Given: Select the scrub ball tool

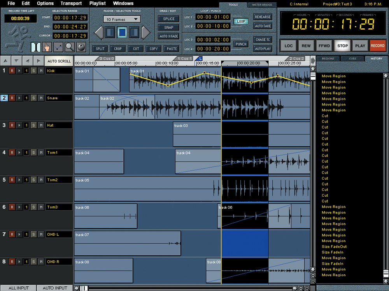Looking at the screenshot, I should (x=81, y=47).
